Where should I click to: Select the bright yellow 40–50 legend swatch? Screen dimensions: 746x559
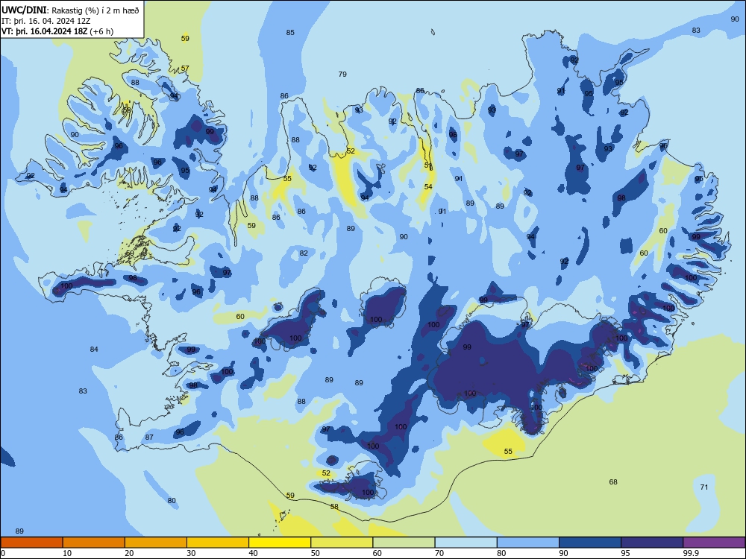(280, 543)
